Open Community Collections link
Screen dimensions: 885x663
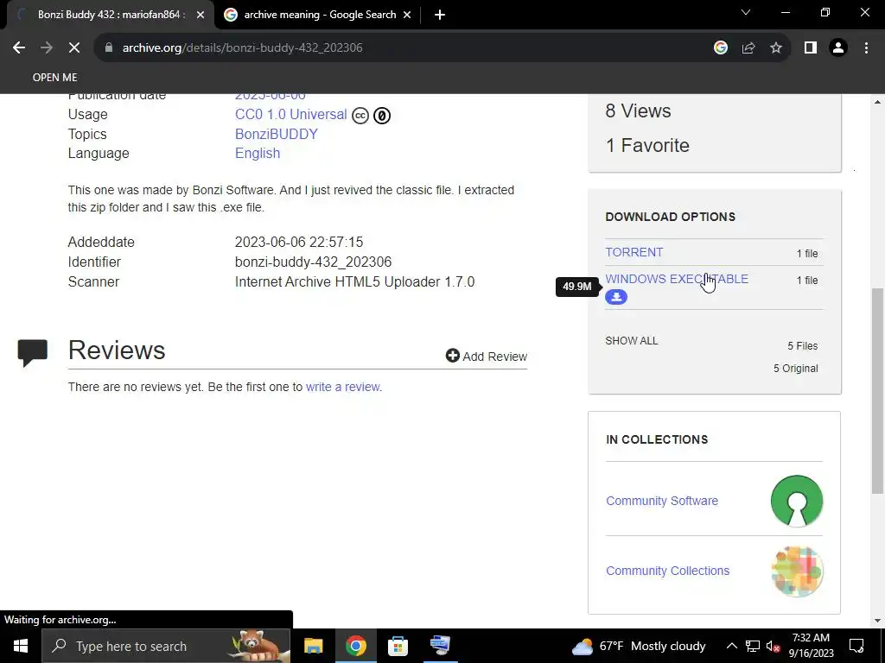667,571
